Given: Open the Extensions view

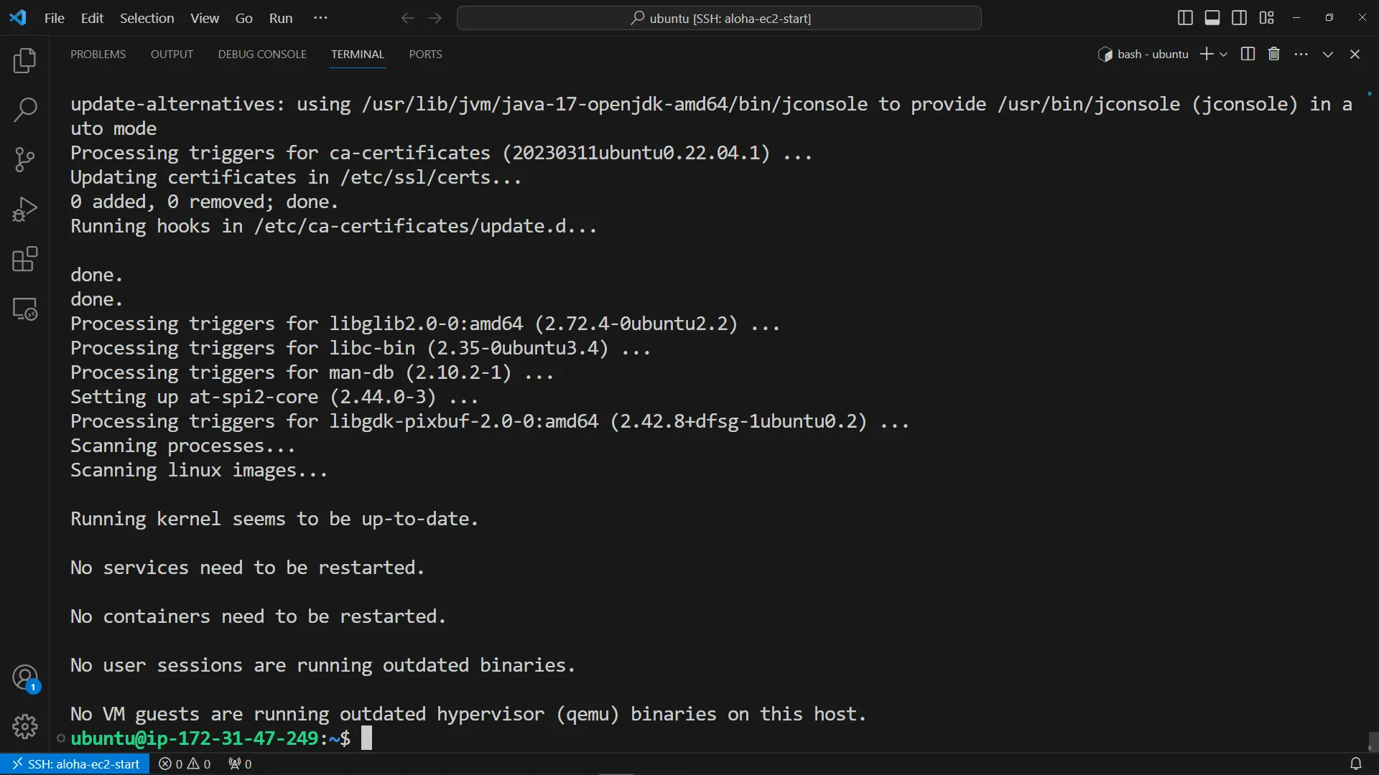Looking at the screenshot, I should pos(25,259).
